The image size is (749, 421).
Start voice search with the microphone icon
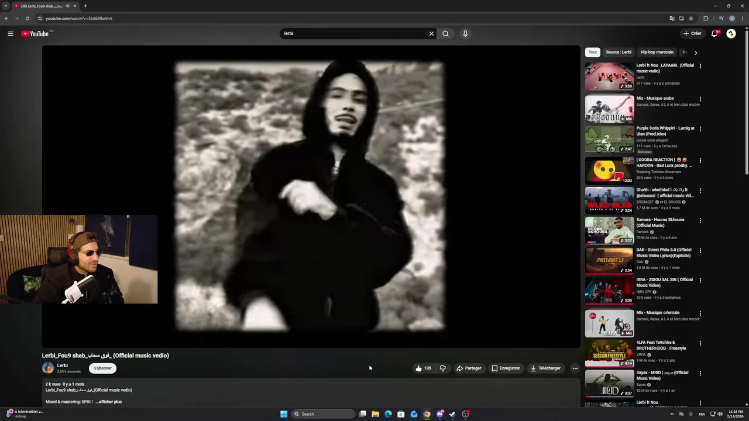click(x=465, y=33)
